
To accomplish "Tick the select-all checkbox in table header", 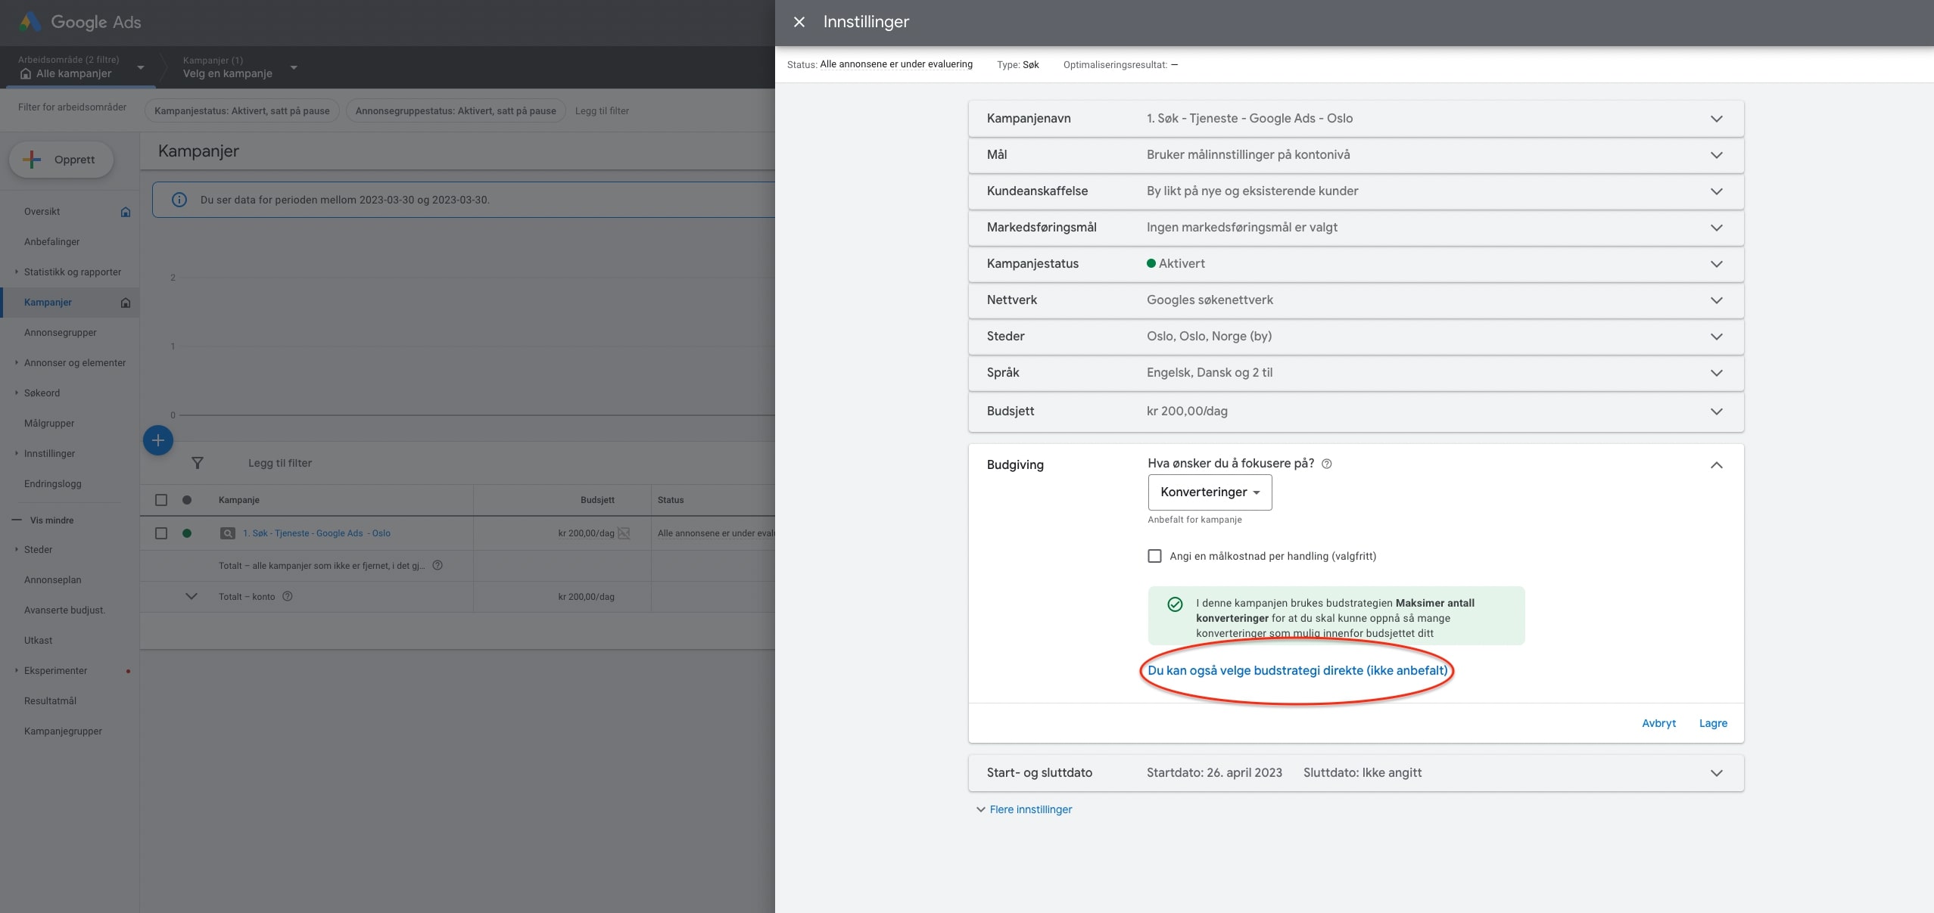I will pos(161,500).
